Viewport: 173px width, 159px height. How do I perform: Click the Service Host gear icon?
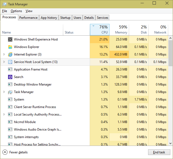click(10, 62)
